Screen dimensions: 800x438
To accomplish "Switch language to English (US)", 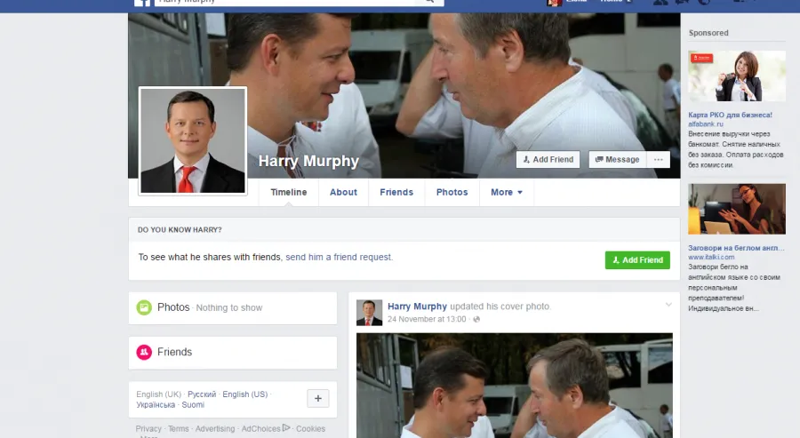I will 245,394.
